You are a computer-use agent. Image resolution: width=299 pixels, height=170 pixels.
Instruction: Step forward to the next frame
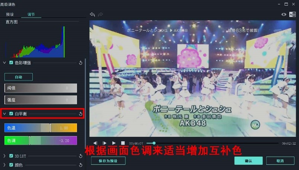pyautogui.click(x=104, y=143)
